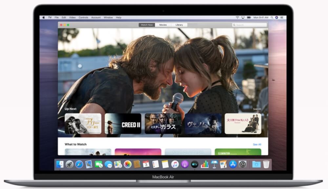328x189 pixels.
Task: Launch Keynote from the Dock
Action: (x=214, y=164)
